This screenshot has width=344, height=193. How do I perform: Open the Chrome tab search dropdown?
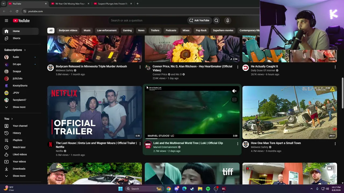click(x=3, y=4)
